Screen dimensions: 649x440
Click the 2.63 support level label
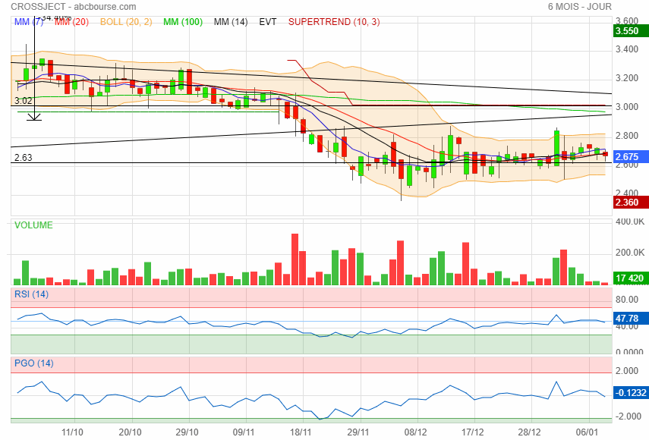pyautogui.click(x=24, y=158)
